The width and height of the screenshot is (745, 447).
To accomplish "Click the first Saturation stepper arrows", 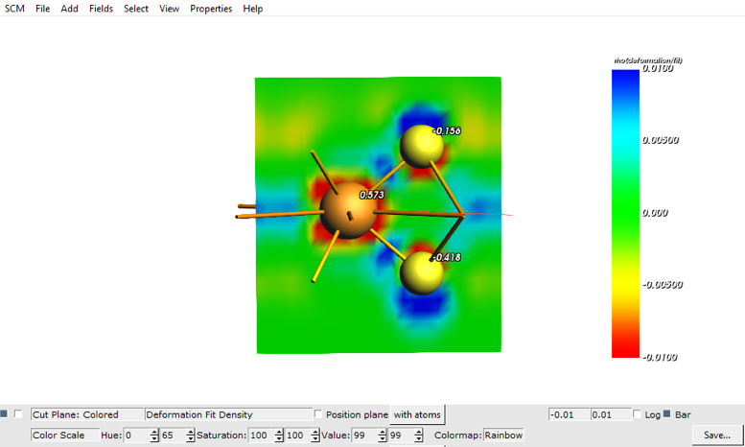I will [279, 435].
